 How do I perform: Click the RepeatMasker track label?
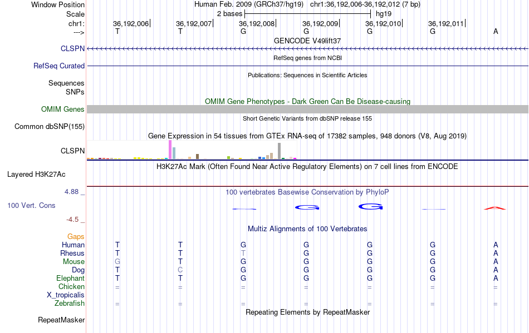click(x=61, y=320)
